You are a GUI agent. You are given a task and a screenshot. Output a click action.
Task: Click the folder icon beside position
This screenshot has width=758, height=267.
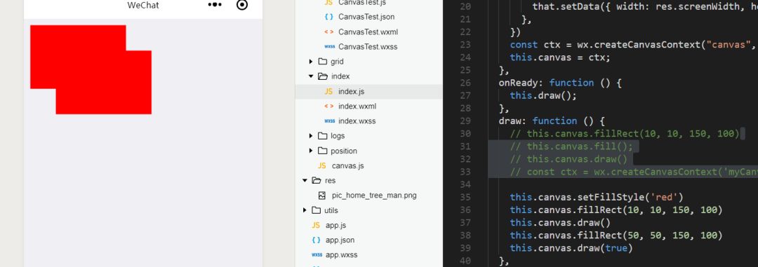point(322,151)
